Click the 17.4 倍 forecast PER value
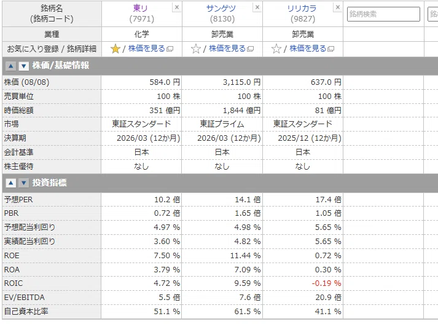 coord(329,200)
